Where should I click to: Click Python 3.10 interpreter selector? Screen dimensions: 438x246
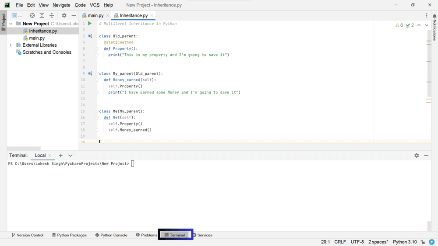(405, 242)
